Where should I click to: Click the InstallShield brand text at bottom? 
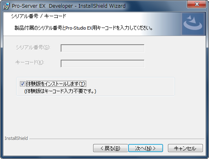tap(16, 138)
